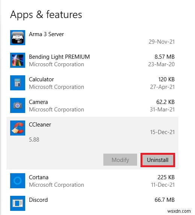Select the Discord app name

click(38, 200)
